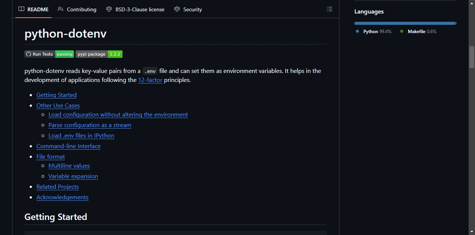475x235 pixels.
Task: Open Parse configuration as a stream link
Action: point(90,125)
